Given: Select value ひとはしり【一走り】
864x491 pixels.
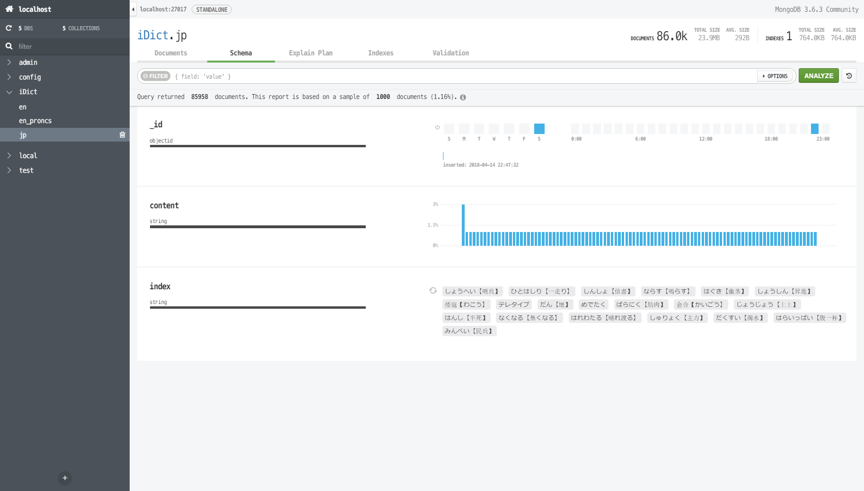Looking at the screenshot, I should [x=542, y=291].
